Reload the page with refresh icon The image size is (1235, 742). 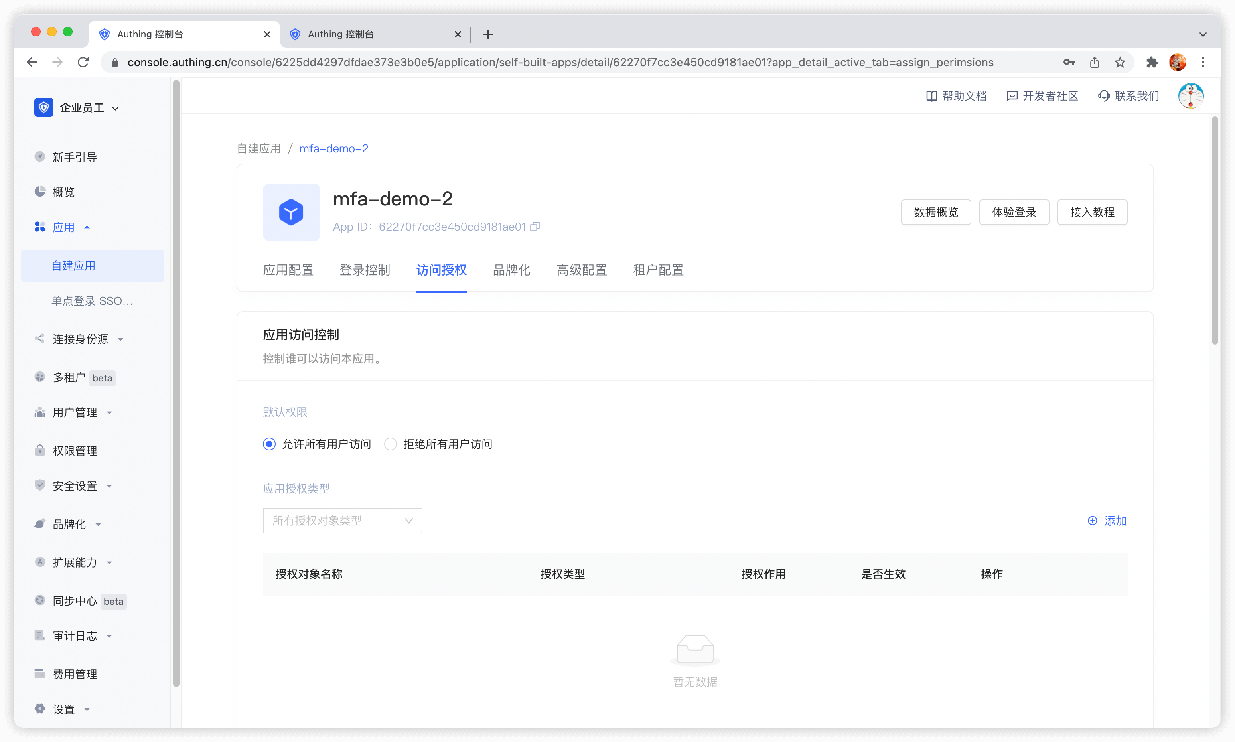[83, 63]
